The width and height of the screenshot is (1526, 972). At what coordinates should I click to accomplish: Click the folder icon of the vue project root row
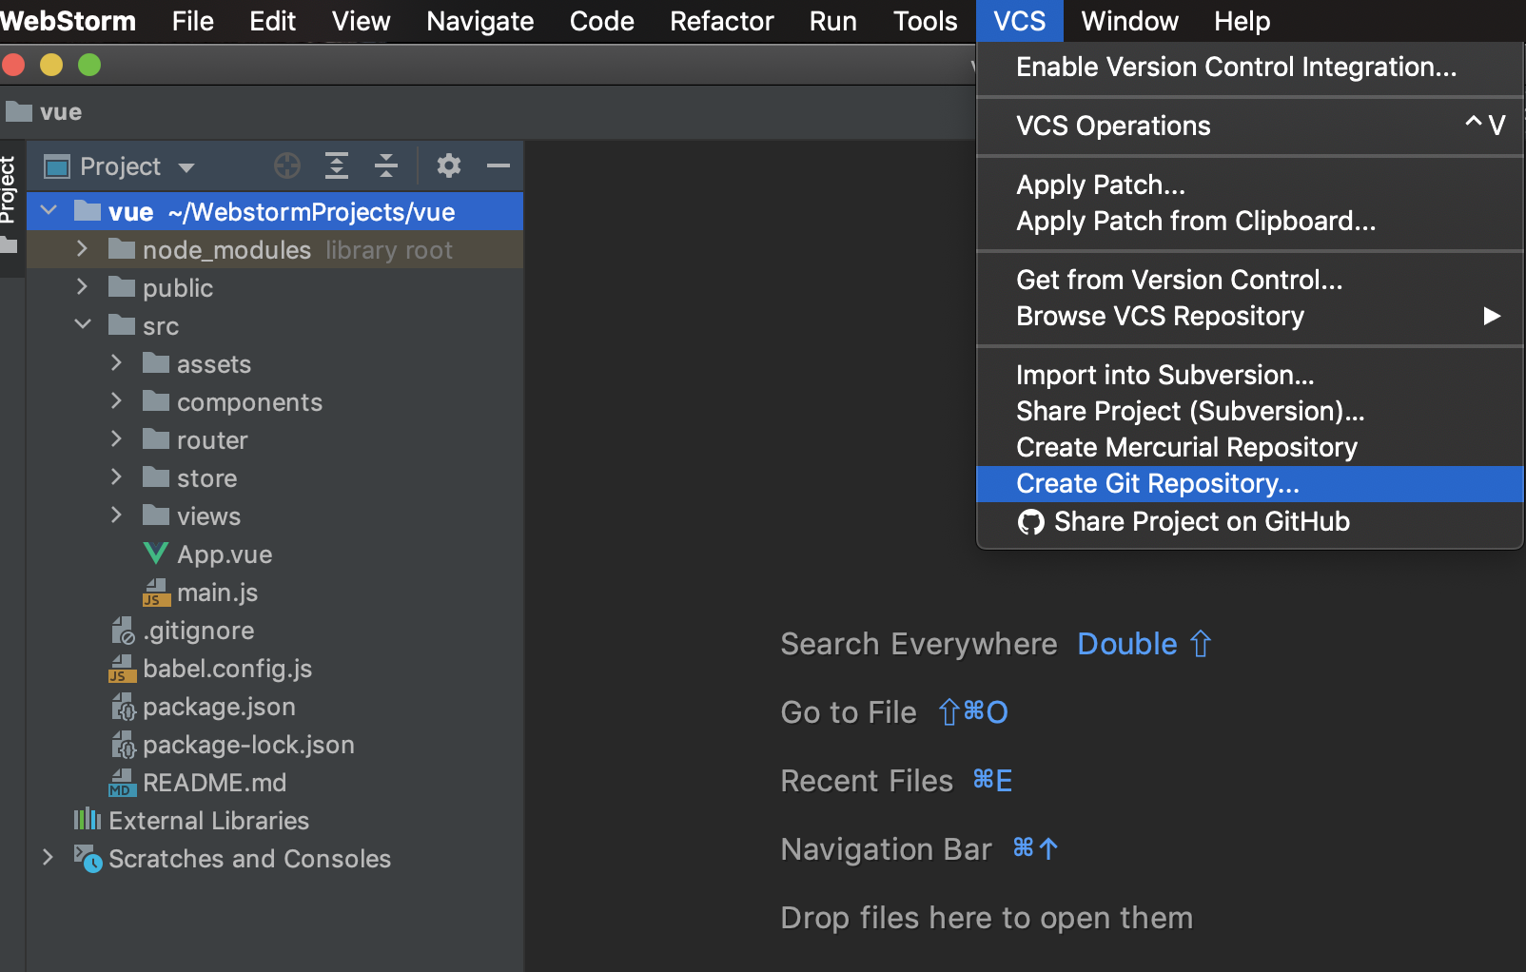pyautogui.click(x=88, y=211)
